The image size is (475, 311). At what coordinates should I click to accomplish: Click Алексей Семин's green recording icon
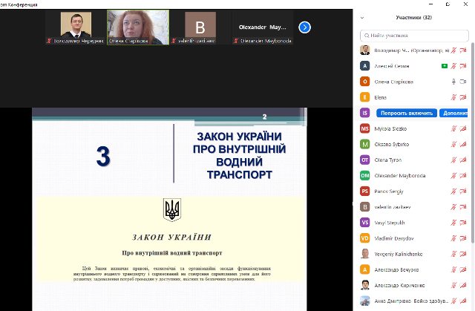pos(443,66)
